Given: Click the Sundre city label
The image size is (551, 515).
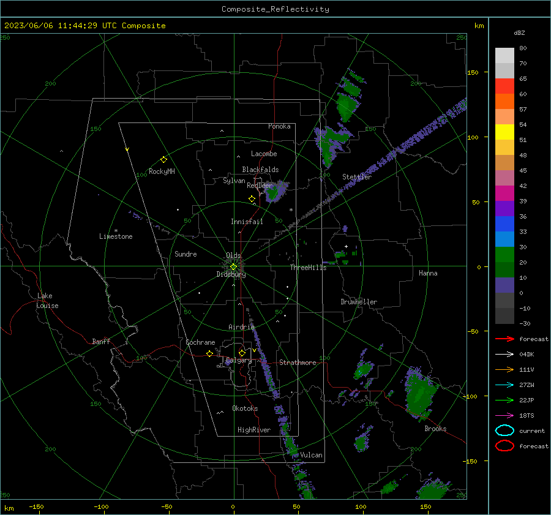Looking at the screenshot, I should tap(186, 254).
